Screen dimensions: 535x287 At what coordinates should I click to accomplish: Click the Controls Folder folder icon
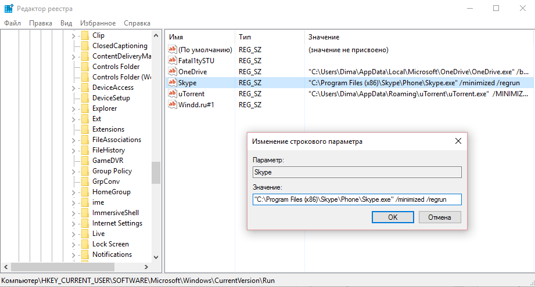[85, 67]
